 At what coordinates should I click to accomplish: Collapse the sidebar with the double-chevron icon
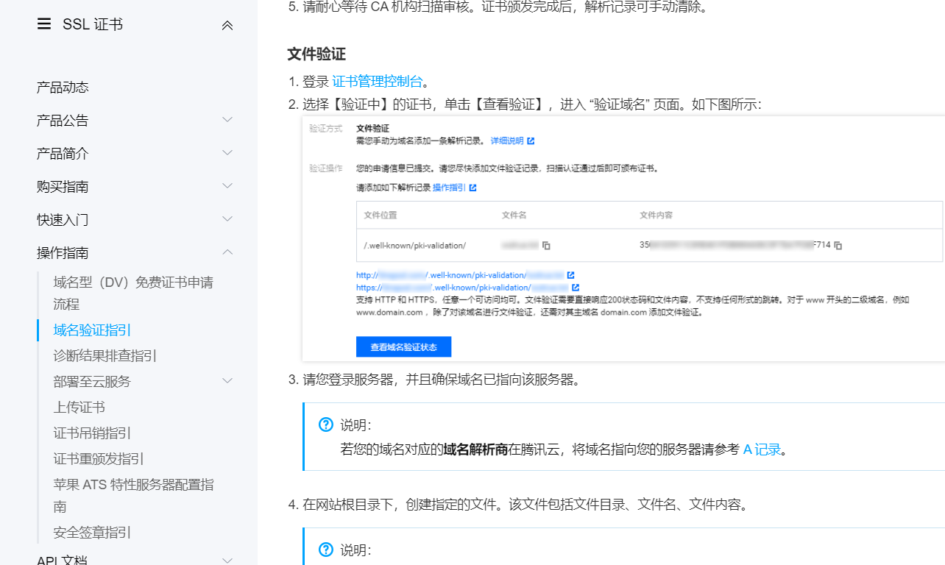[x=227, y=24]
